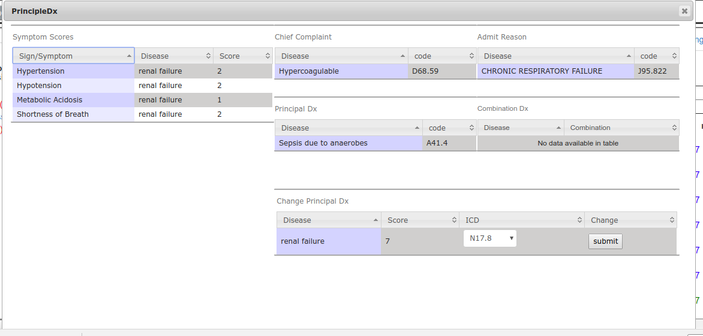Sort Change Principal Dx by ICD column
Image resolution: width=703 pixels, height=336 pixels.
521,220
